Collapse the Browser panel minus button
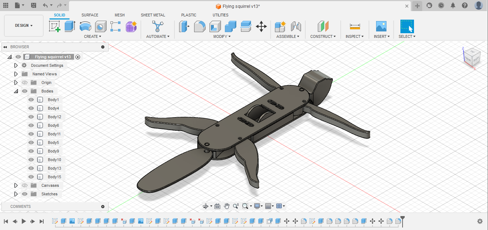The height and width of the screenshot is (230, 488). (103, 47)
